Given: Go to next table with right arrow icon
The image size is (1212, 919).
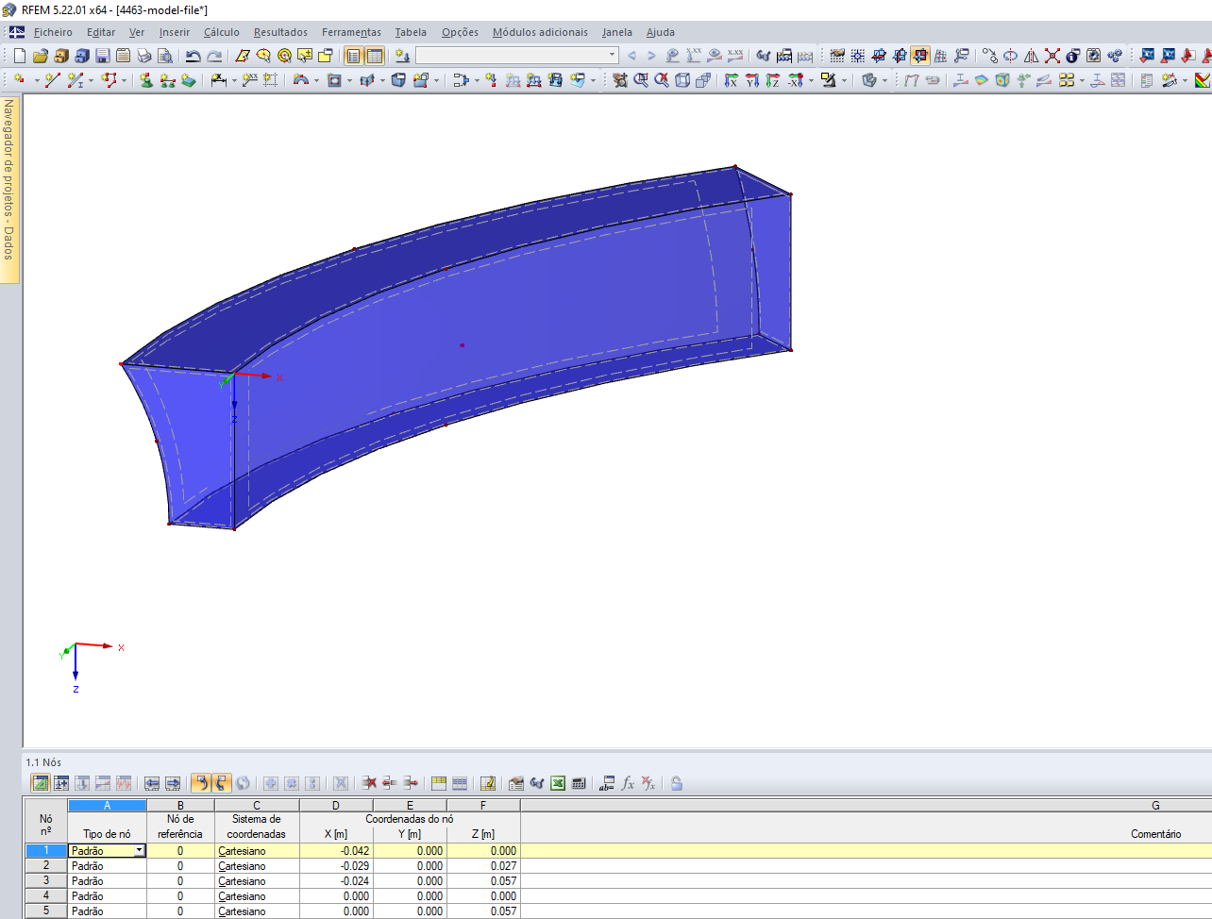Looking at the screenshot, I should pos(173,783).
